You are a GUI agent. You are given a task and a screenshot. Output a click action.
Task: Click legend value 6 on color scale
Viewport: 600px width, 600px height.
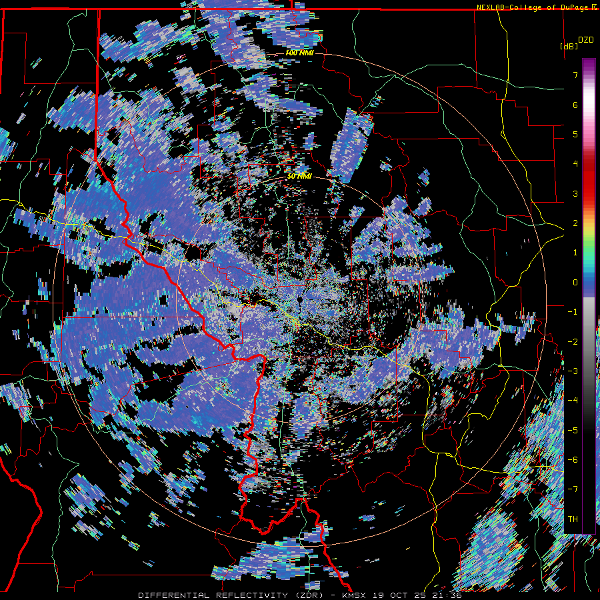tap(575, 105)
